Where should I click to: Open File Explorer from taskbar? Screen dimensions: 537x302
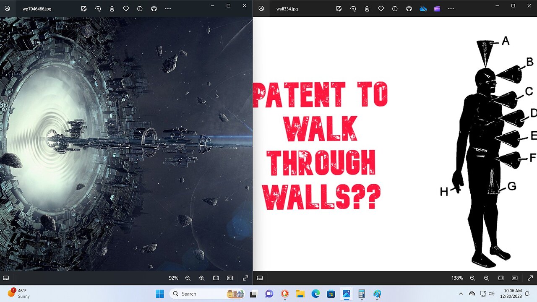pos(300,294)
